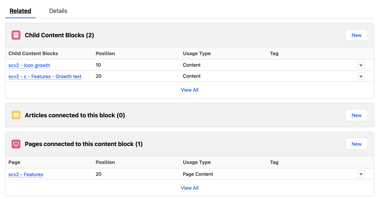Click New in the Pages section
Viewport: 379px width, 199px height.
point(356,144)
